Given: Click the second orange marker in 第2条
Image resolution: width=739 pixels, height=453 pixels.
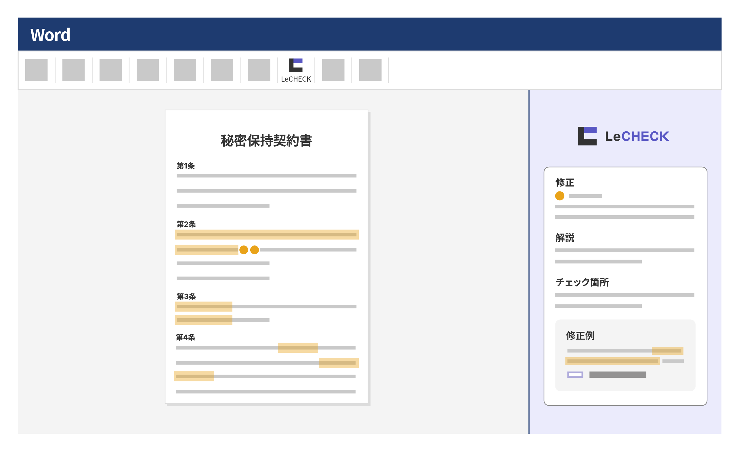Looking at the screenshot, I should point(254,249).
